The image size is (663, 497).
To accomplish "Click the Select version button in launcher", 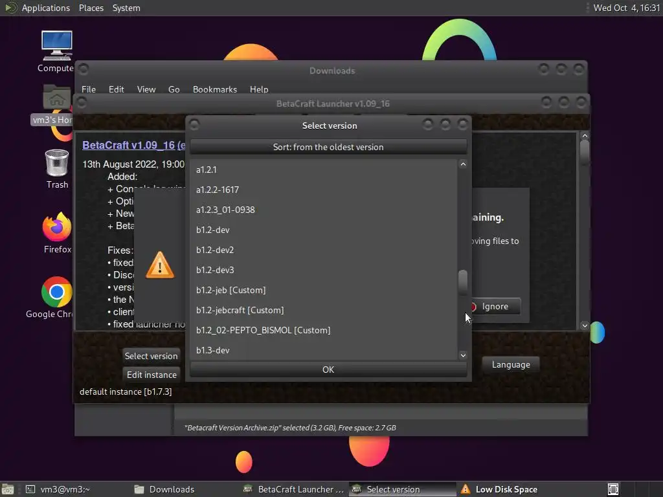I will 151,356.
